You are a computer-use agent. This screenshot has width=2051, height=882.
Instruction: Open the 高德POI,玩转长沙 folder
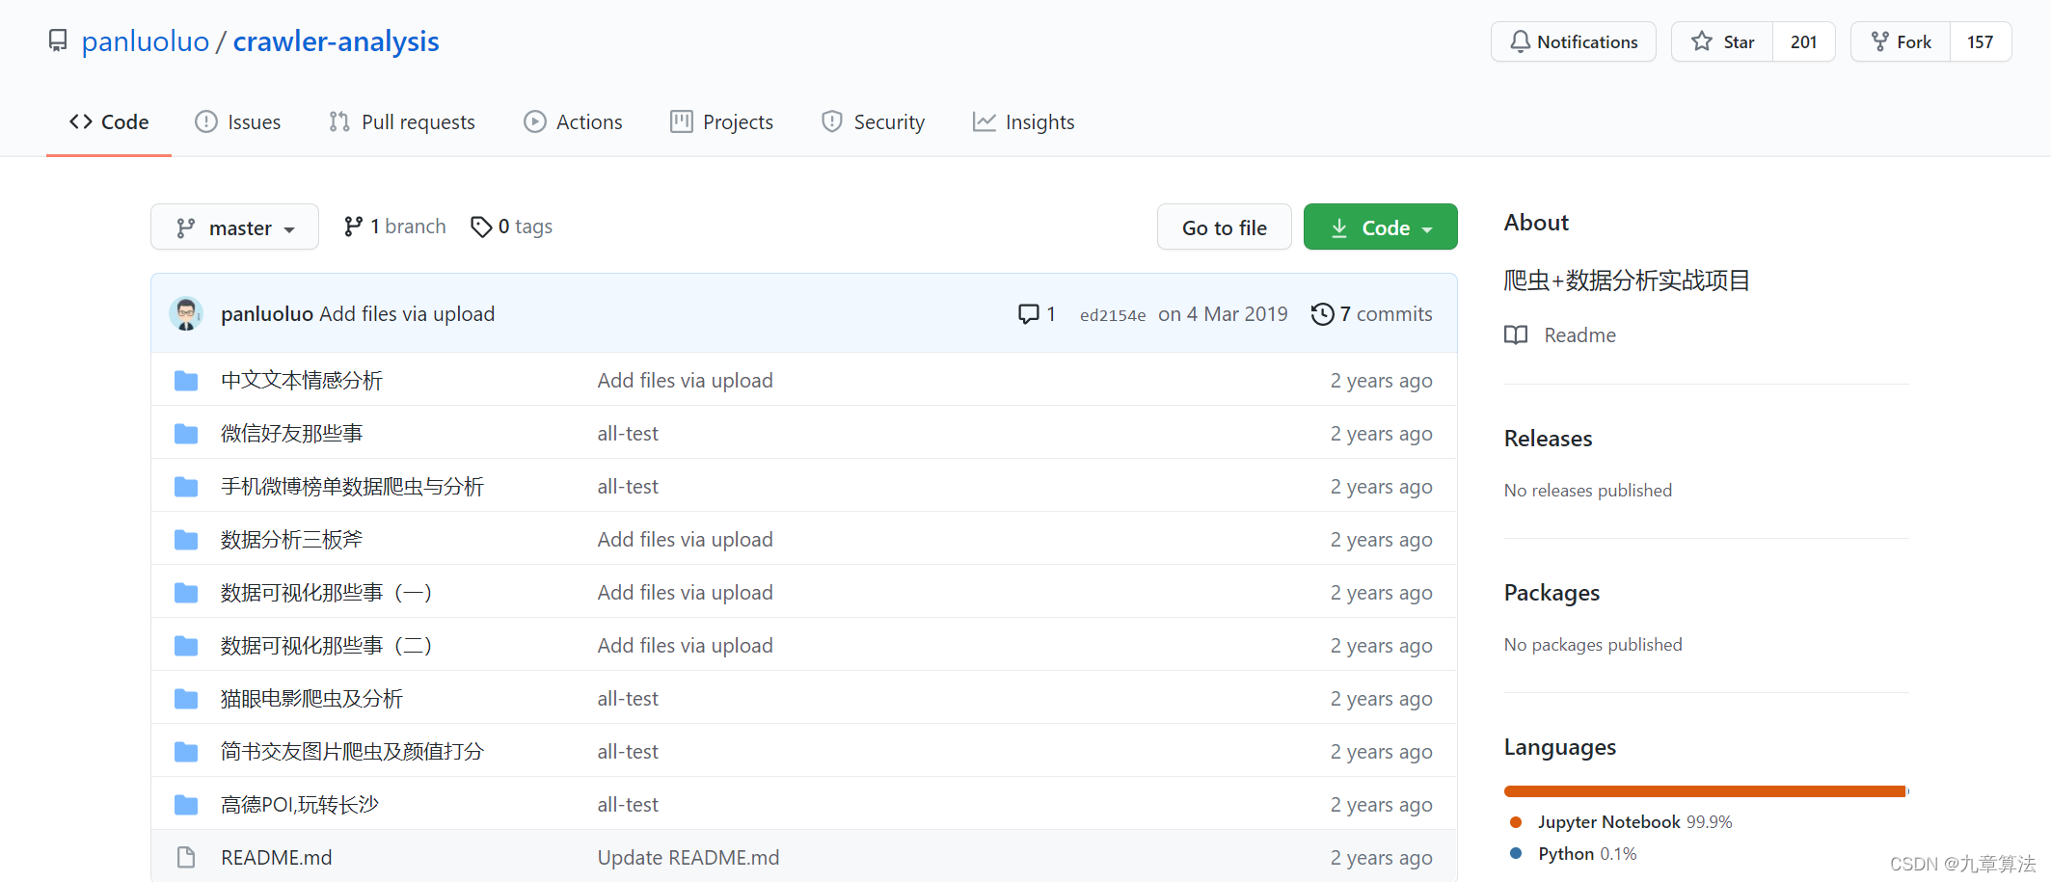coord(300,805)
